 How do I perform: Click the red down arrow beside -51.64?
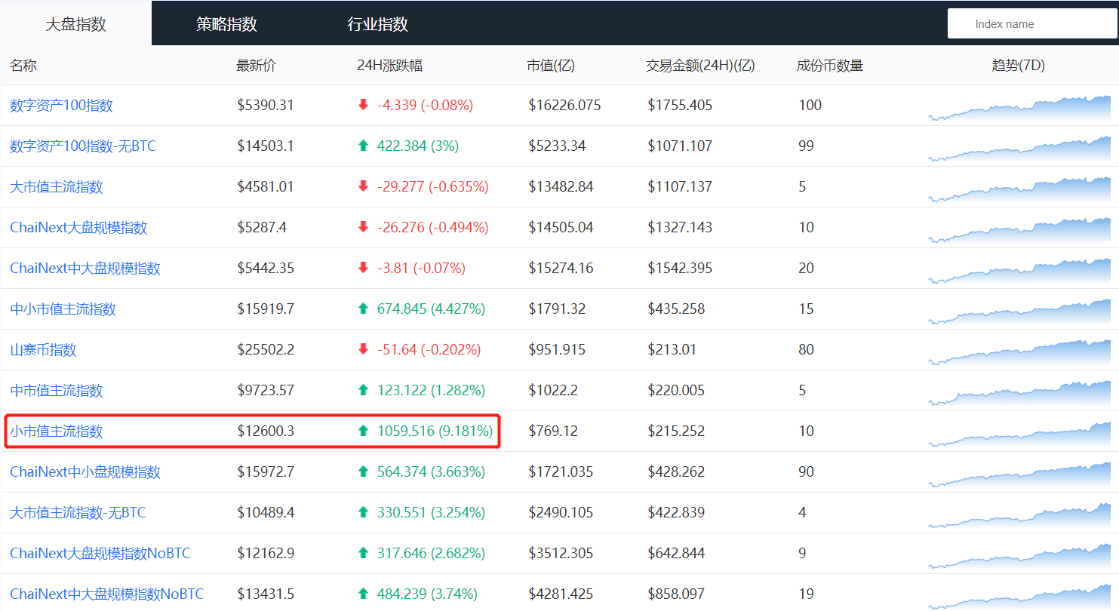363,349
